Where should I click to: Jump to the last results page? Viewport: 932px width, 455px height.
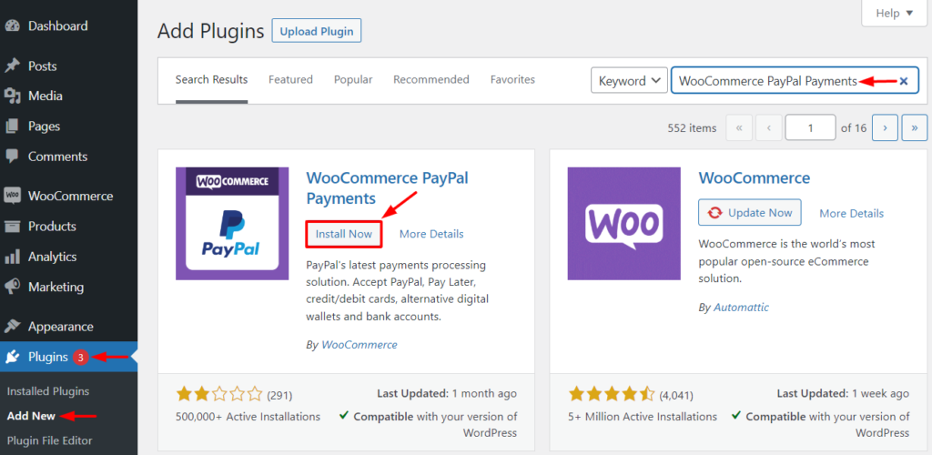point(915,127)
